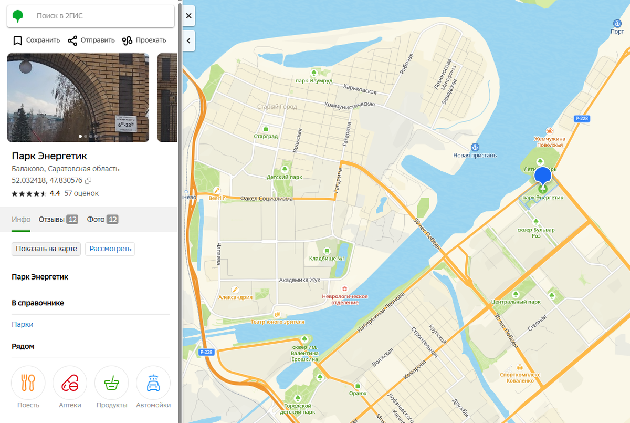Collapse the side panel with left chevron
630x423 pixels.
point(189,40)
